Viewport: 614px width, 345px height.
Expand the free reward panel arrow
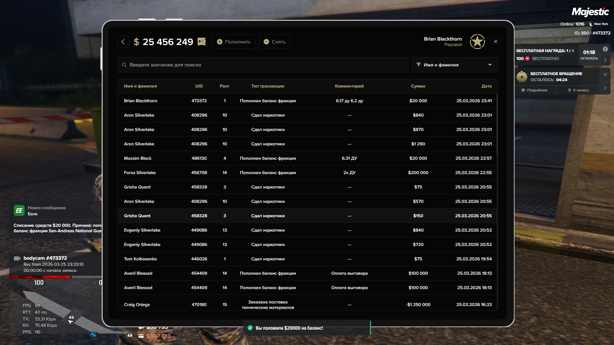coord(605,60)
